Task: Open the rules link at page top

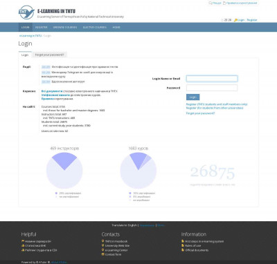Action: tap(242, 3)
